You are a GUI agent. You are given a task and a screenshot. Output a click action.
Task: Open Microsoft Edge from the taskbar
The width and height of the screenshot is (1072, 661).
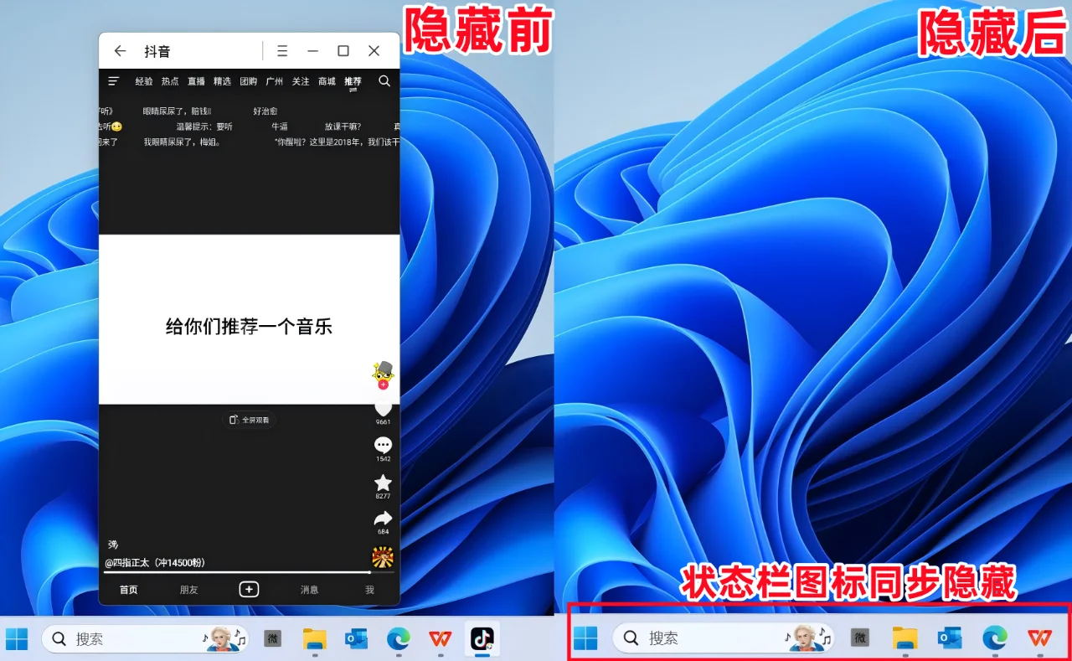tap(398, 638)
